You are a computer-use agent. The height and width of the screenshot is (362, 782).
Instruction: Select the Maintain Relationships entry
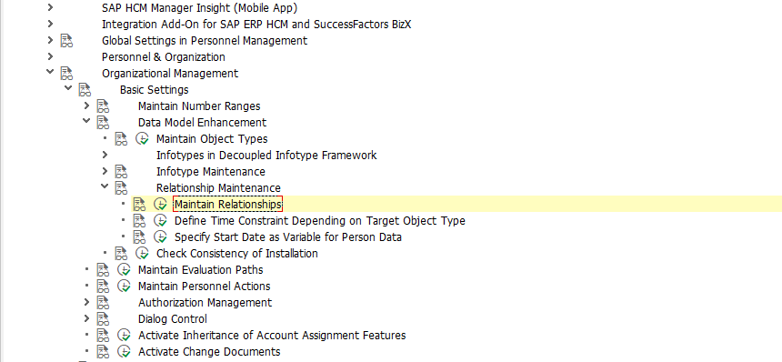(228, 205)
